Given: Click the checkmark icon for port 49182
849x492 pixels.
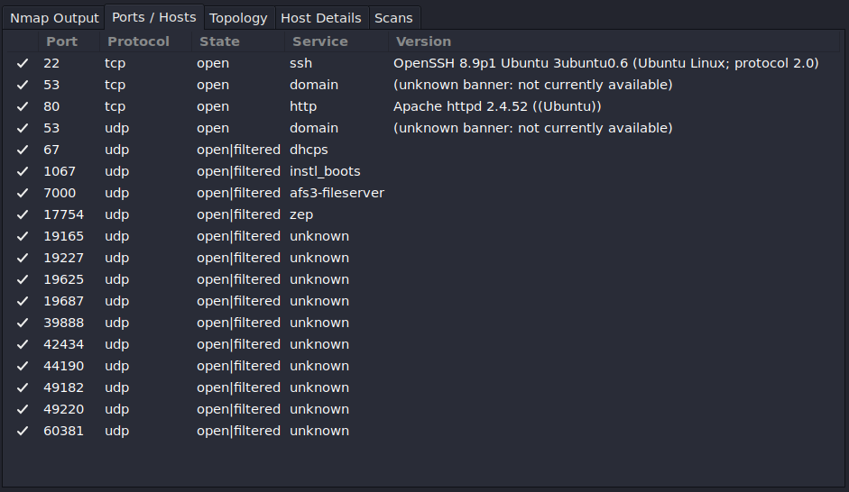Looking at the screenshot, I should [23, 387].
